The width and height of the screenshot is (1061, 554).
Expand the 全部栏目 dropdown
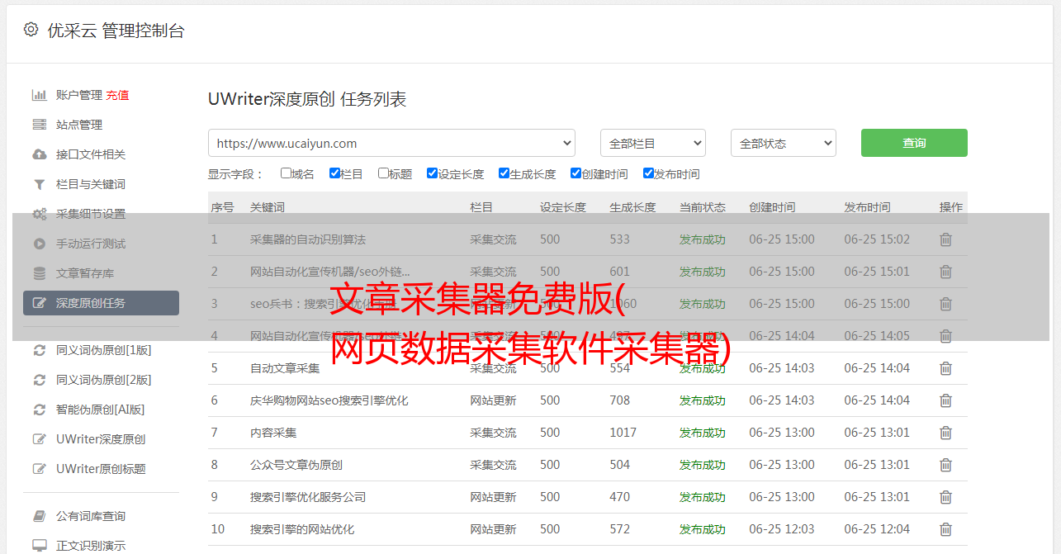click(x=652, y=143)
